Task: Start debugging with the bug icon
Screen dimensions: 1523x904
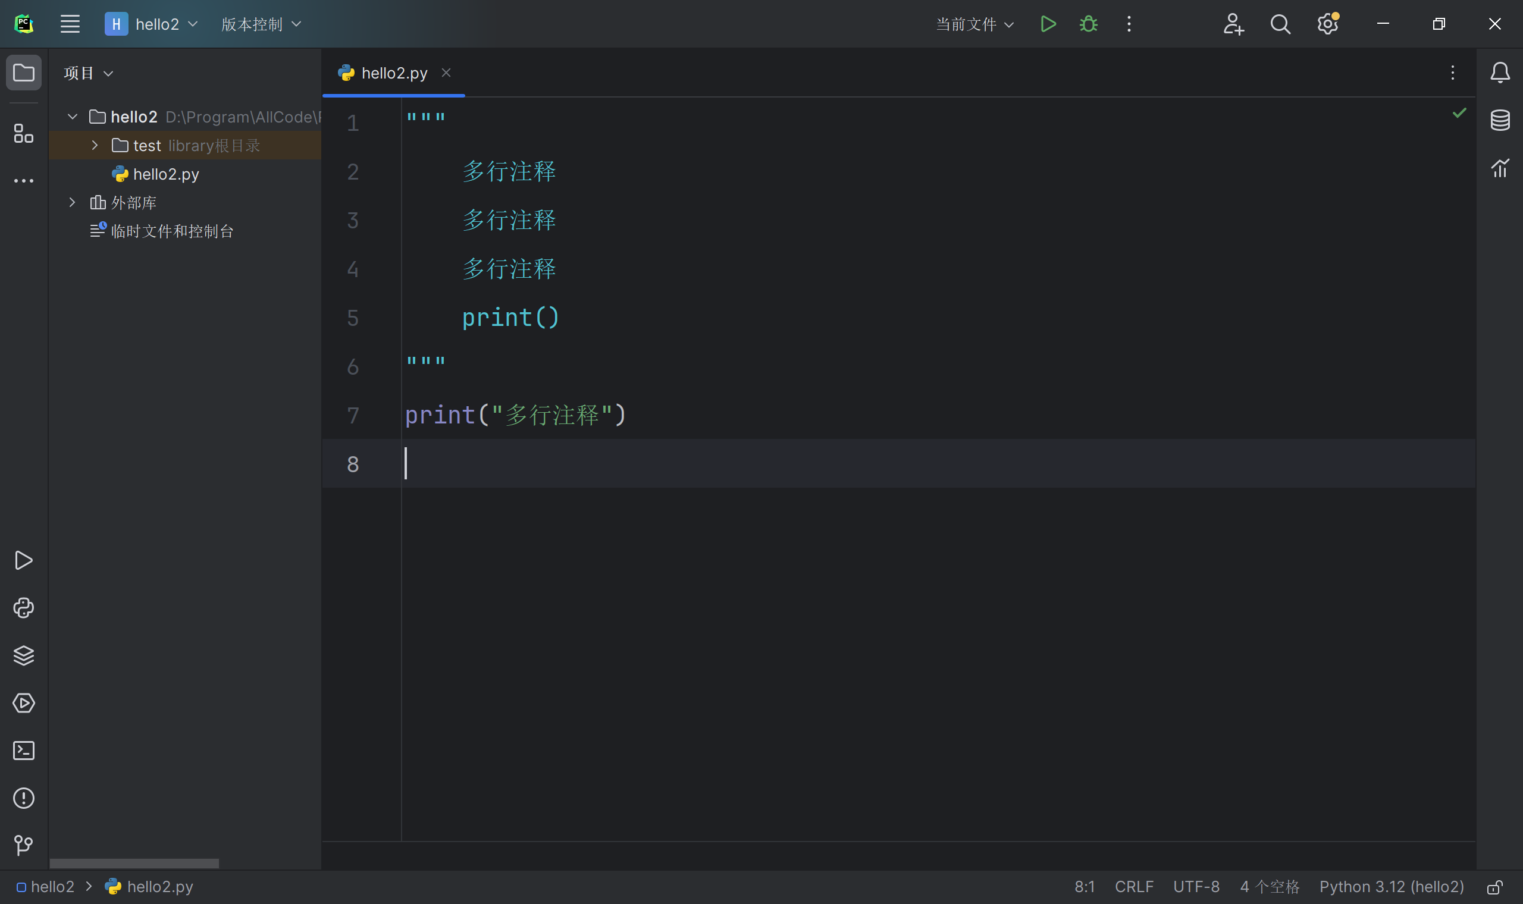Action: click(1089, 24)
